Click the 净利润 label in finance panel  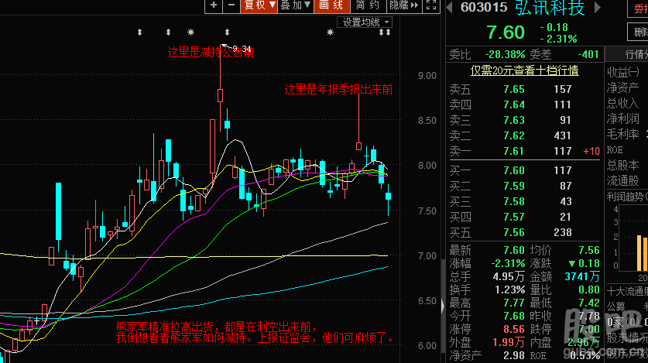point(622,119)
